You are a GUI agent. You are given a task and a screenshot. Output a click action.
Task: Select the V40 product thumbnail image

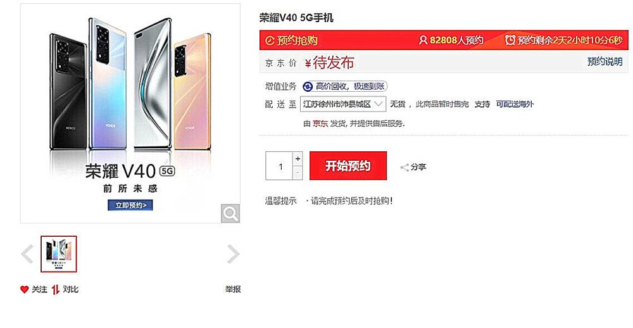click(58, 254)
